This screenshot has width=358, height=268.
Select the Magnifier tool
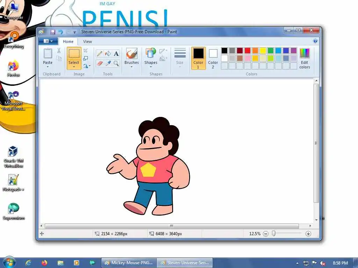[x=116, y=63]
